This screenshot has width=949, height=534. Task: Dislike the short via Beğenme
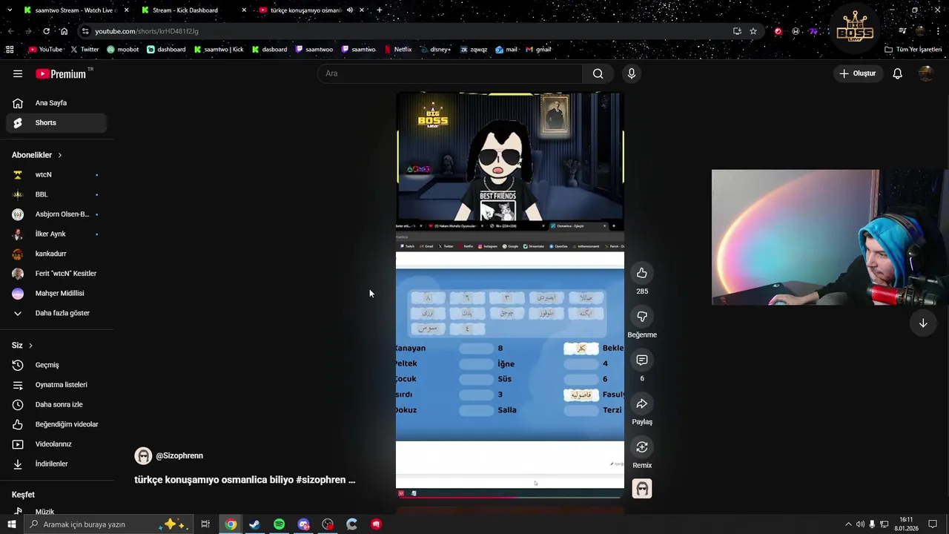(642, 317)
